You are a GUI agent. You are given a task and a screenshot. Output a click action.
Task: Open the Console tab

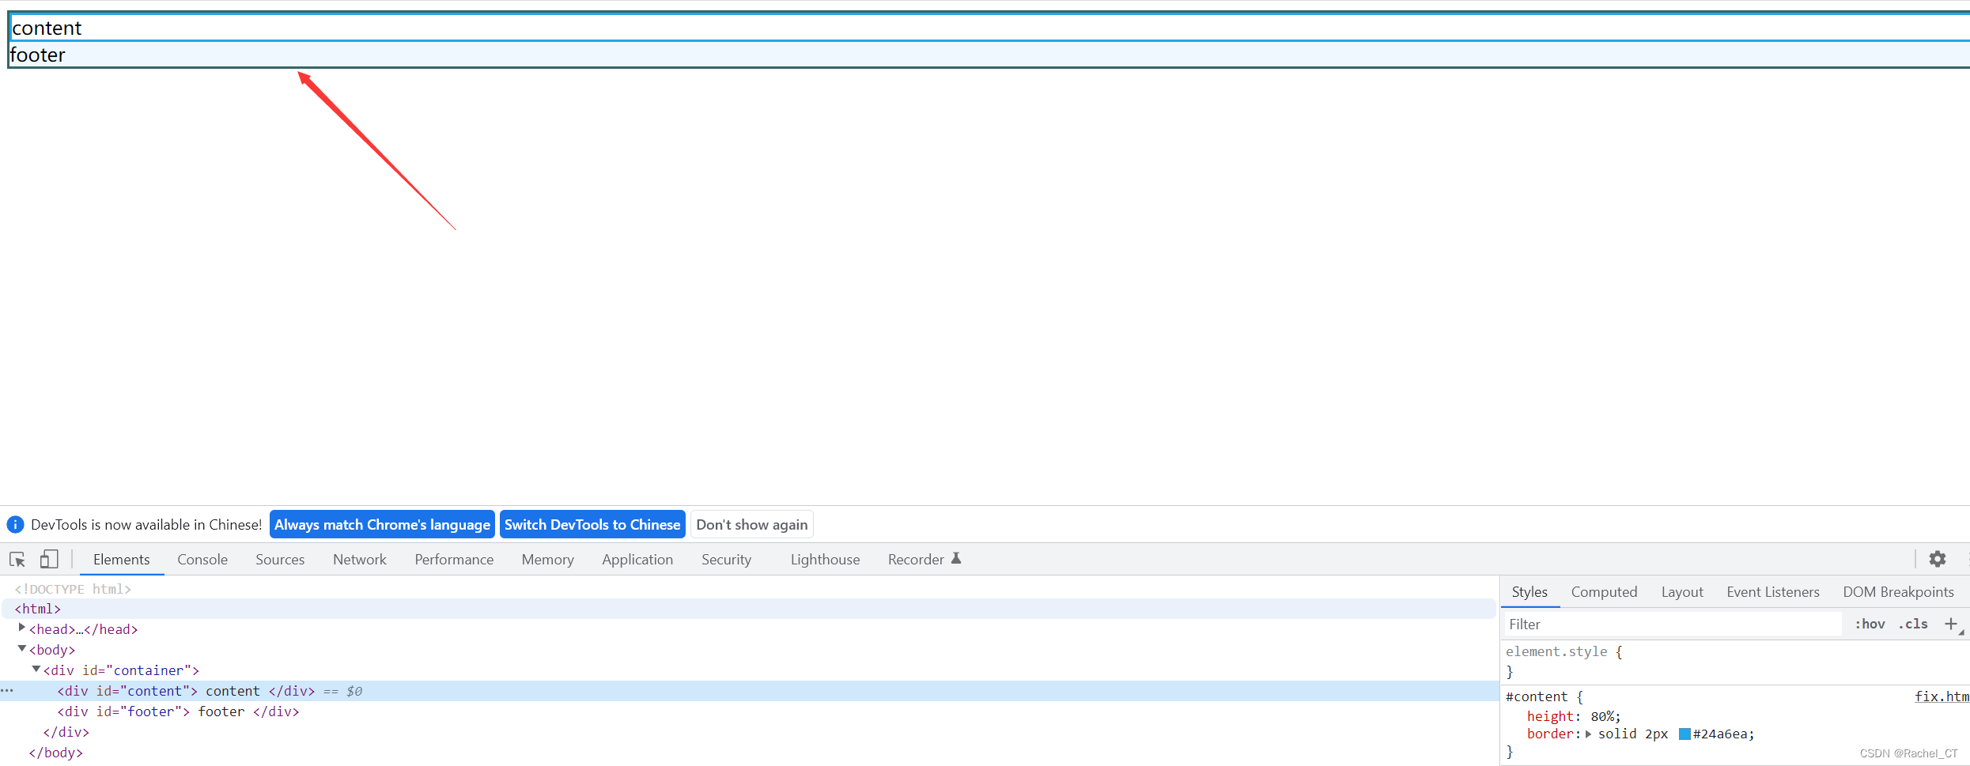pos(202,560)
